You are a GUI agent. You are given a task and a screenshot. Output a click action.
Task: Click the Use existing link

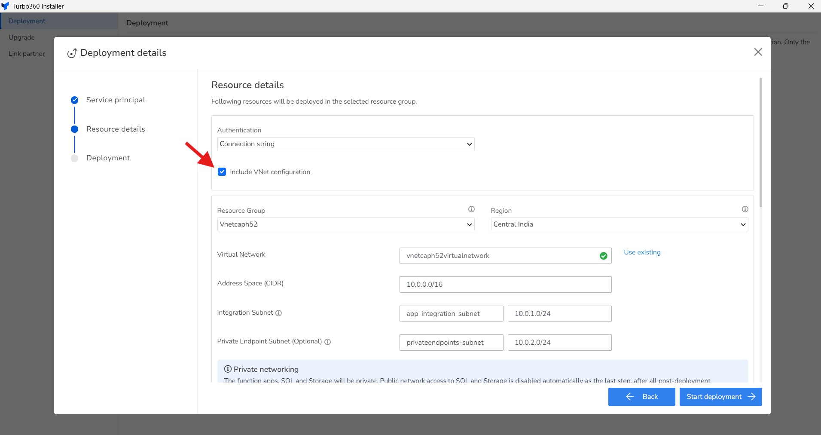(642, 252)
